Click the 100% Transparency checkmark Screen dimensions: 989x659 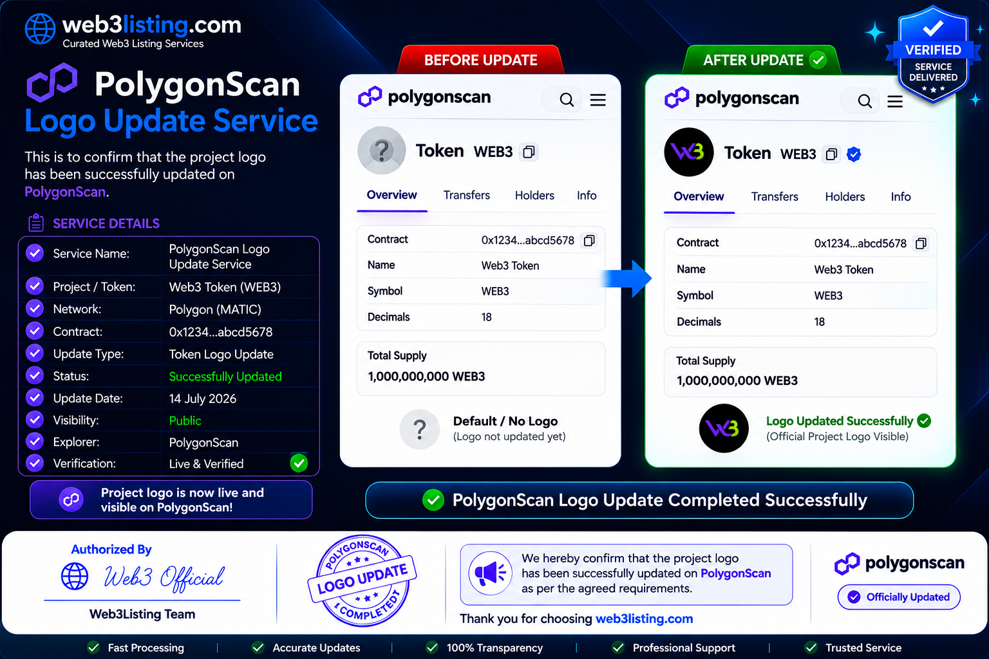(432, 647)
